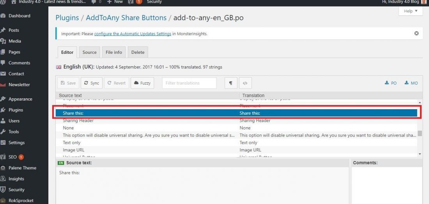The height and width of the screenshot is (204, 429).
Task: Click the Contact envelope icon
Action: [x=3, y=74]
